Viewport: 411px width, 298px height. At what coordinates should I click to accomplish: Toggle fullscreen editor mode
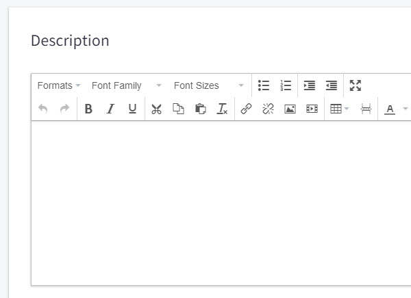pos(355,85)
